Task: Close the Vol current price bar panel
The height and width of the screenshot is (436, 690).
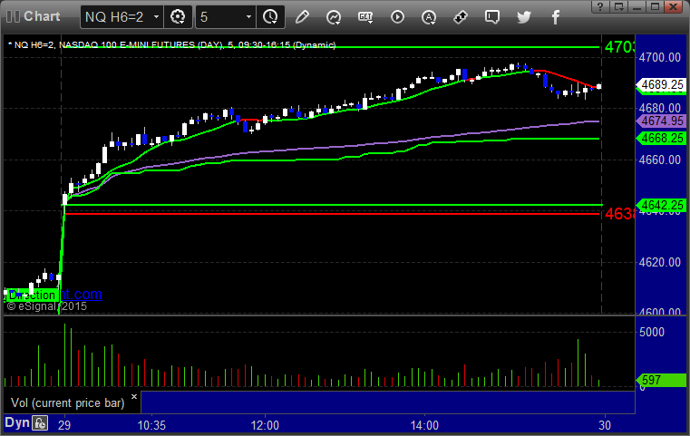Action: pos(134,396)
